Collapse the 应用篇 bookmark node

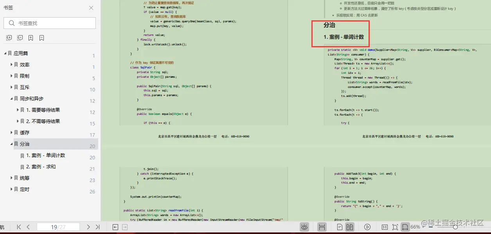tap(5, 53)
